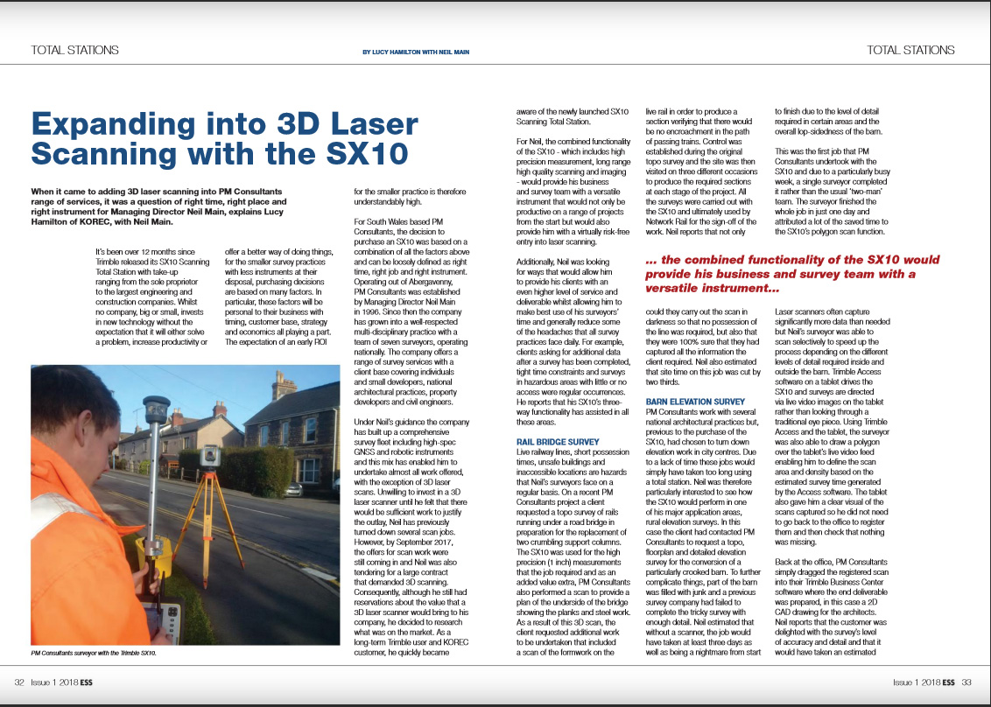Click caption "PM Consultants surveyor with the Trimble SX10"
Image resolution: width=991 pixels, height=707 pixels.
pos(94,653)
